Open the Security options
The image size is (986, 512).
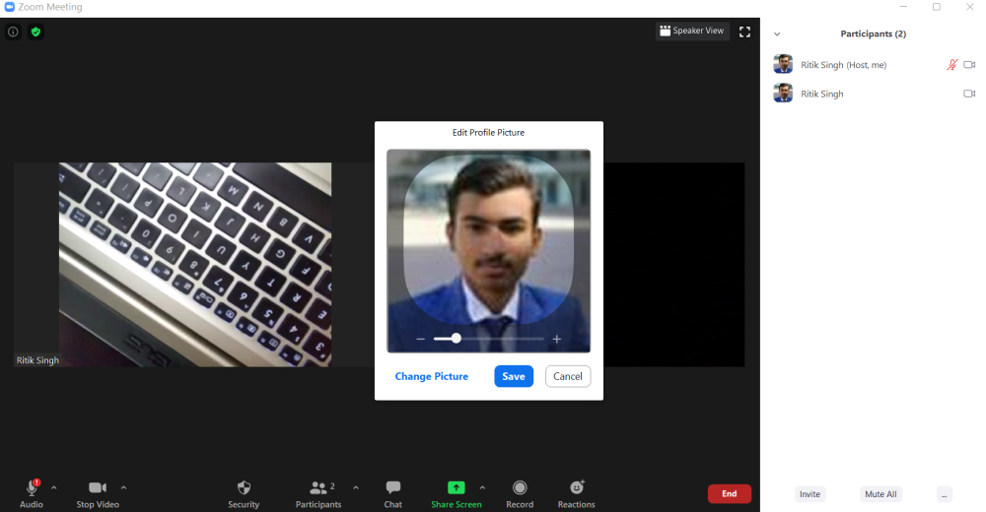pos(244,493)
